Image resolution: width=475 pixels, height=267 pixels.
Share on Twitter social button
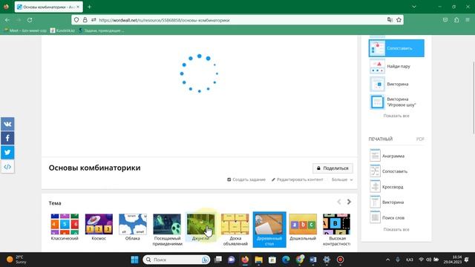(7, 152)
